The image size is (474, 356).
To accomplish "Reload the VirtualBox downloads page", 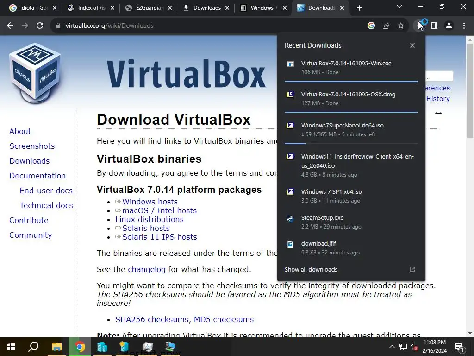I will (x=40, y=26).
